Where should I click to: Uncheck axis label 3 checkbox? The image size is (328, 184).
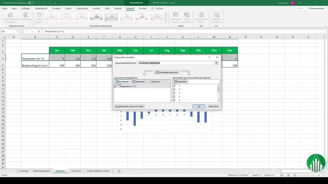pyautogui.click(x=174, y=93)
